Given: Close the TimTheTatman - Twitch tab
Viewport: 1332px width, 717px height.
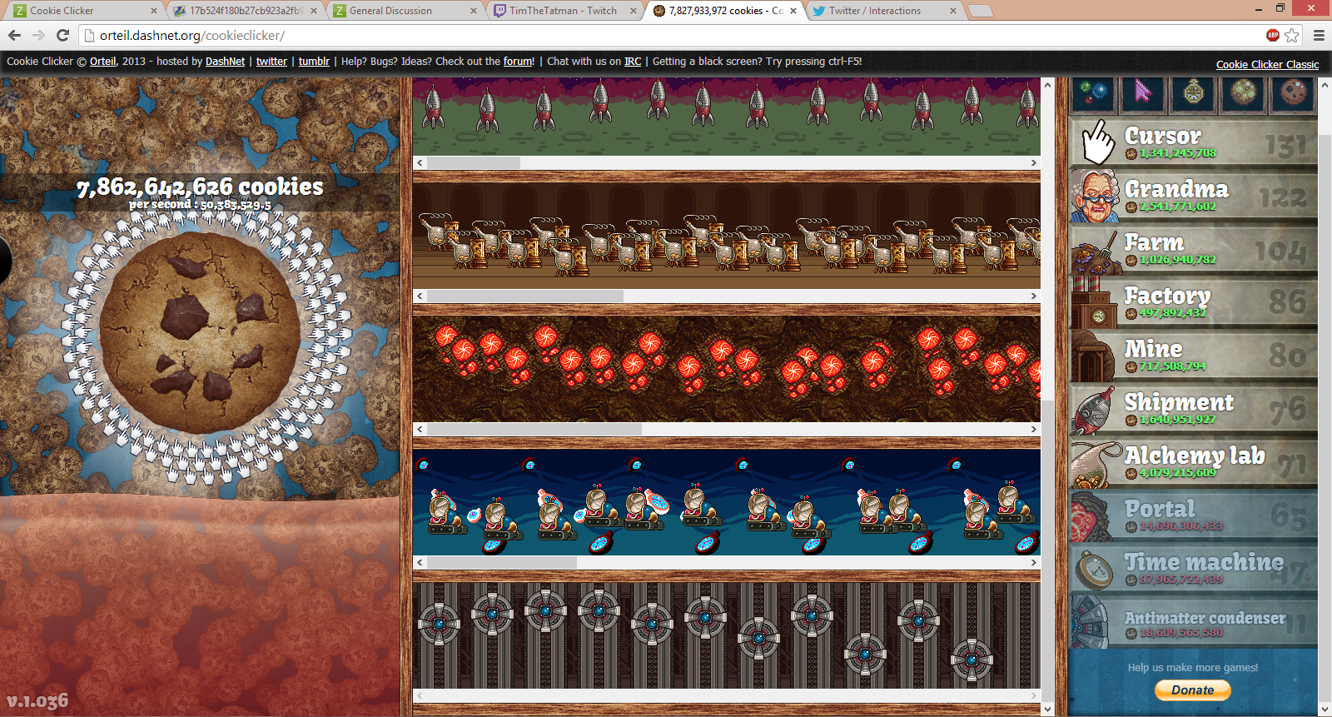Looking at the screenshot, I should pos(634,11).
